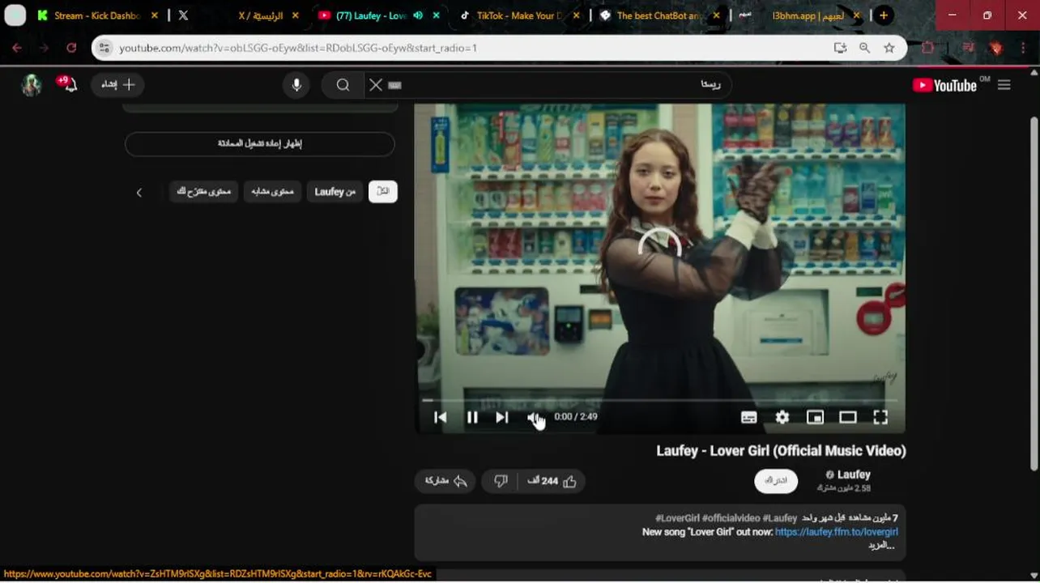Screen dimensions: 1040x583
Task: Subscribe to the Laufey channel
Action: coord(776,480)
